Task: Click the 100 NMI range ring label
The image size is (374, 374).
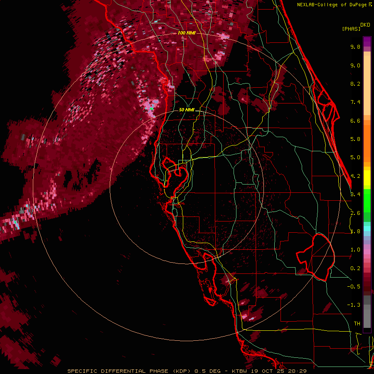Action: point(187,33)
